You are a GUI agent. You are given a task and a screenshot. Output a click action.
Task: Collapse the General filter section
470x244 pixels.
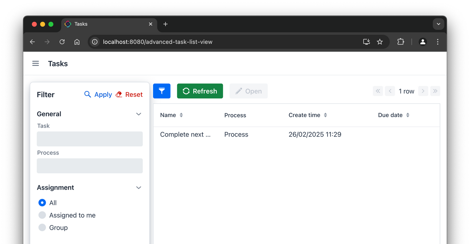(138, 114)
